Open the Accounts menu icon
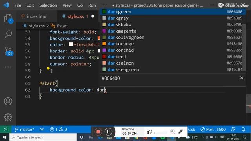The height and width of the screenshot is (141, 251). (8, 101)
